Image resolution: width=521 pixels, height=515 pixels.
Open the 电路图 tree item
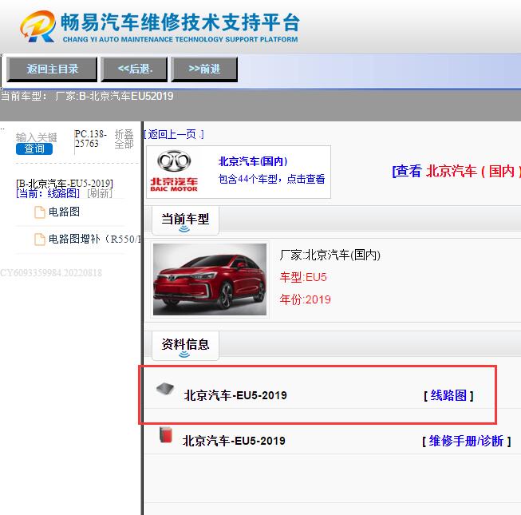(64, 212)
